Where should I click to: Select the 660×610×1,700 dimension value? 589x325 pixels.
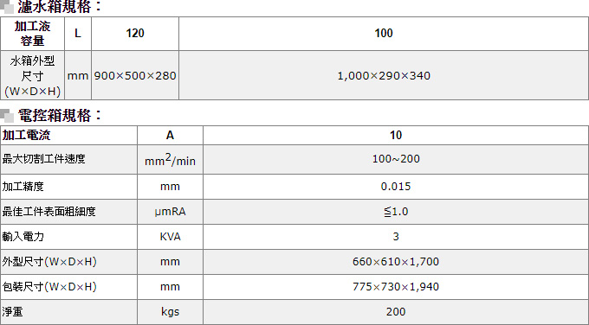(x=396, y=262)
